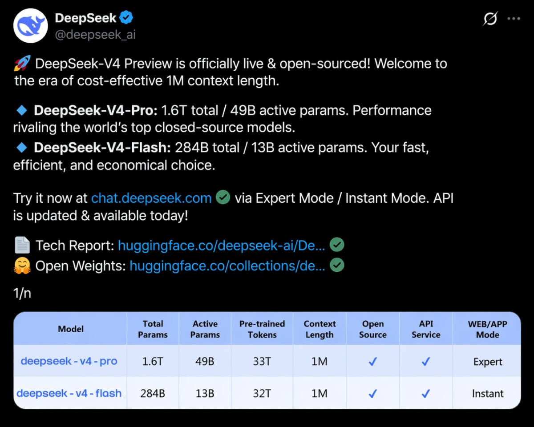Click the blue diamond before DeepSeek-V4-Flash
Screen dimensions: 534x427
tap(22, 147)
